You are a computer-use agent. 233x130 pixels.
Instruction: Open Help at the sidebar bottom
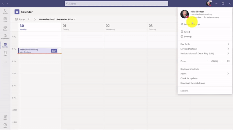tap(5, 125)
